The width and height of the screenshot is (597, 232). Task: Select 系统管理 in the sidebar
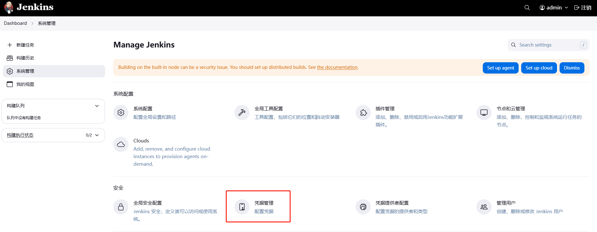tap(54, 71)
